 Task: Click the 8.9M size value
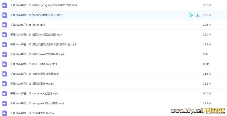pyautogui.click(x=206, y=64)
